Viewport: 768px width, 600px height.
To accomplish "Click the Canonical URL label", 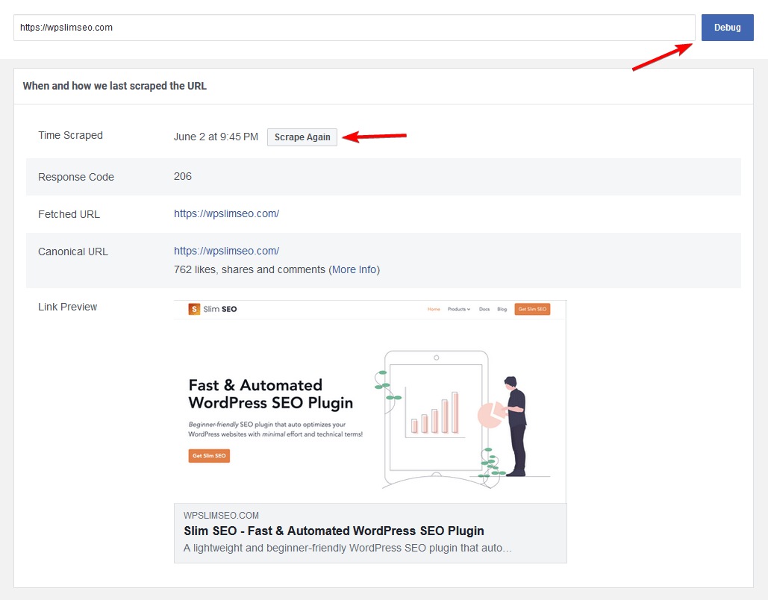I will pyautogui.click(x=73, y=251).
